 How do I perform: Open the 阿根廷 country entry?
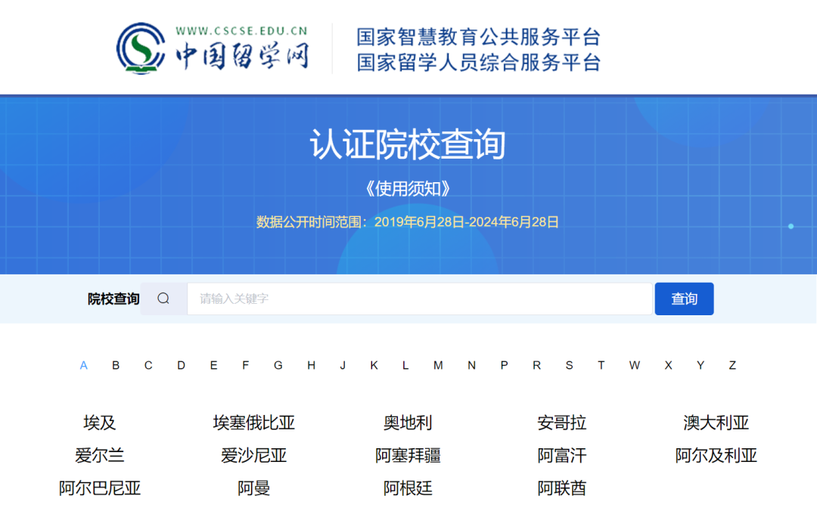coord(408,488)
